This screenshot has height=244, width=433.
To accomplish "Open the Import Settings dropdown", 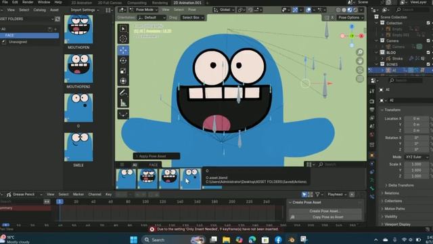I will [85, 10].
